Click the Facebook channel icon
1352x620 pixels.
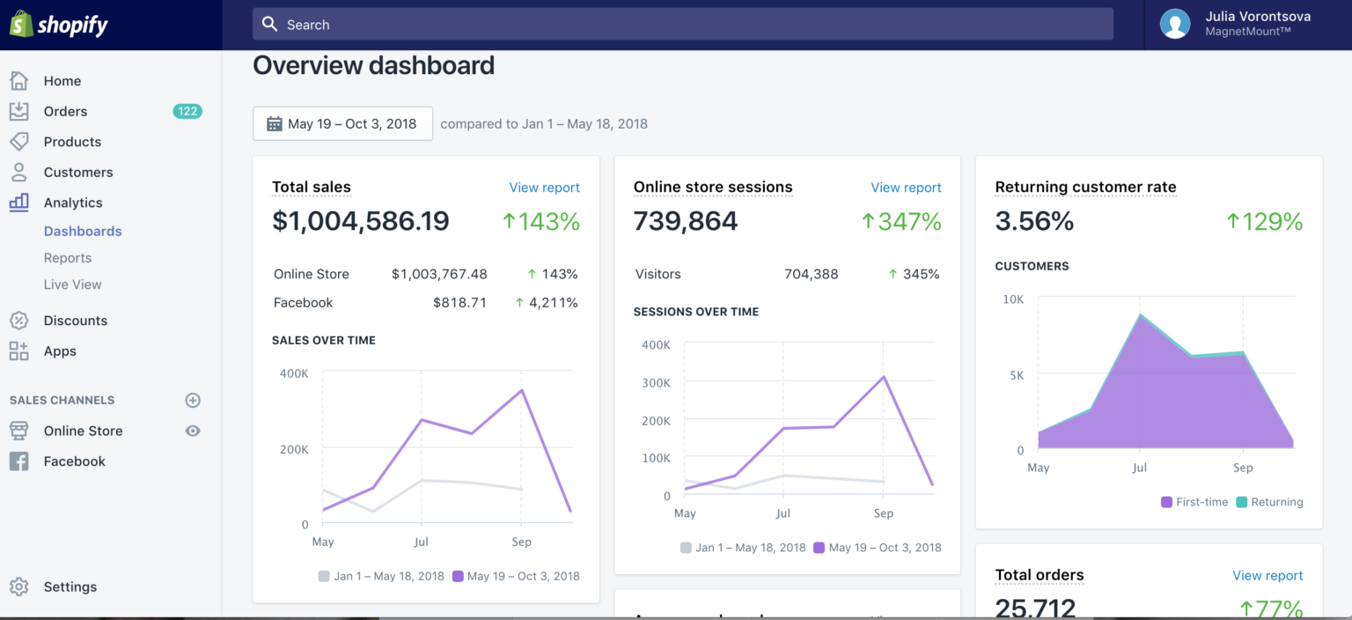18,461
